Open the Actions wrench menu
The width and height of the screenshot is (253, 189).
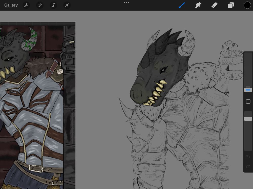26,5
